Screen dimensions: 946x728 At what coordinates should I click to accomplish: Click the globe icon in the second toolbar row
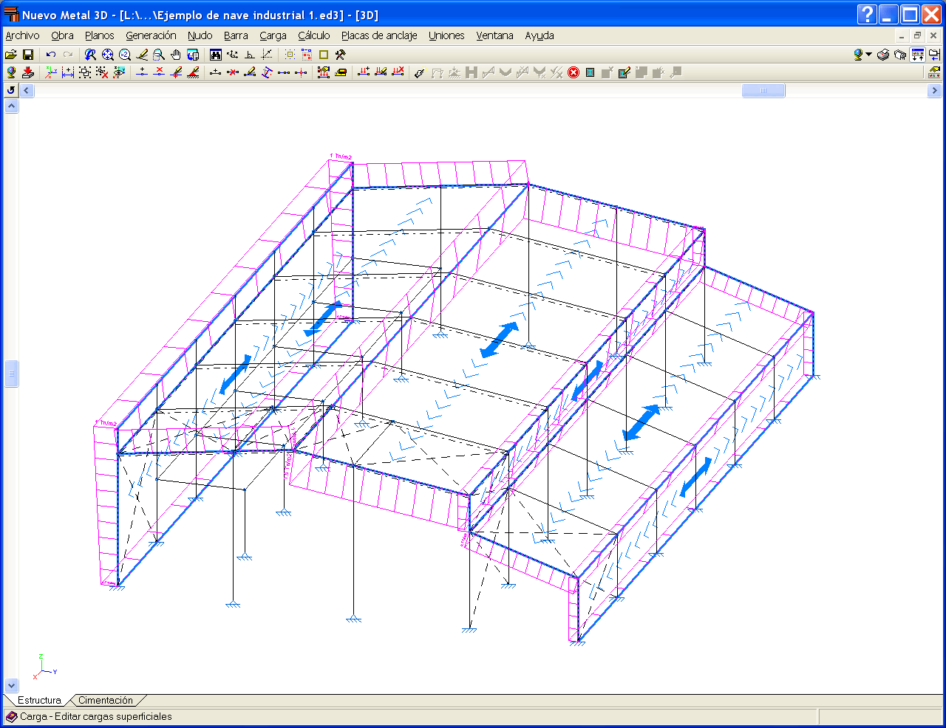11,72
